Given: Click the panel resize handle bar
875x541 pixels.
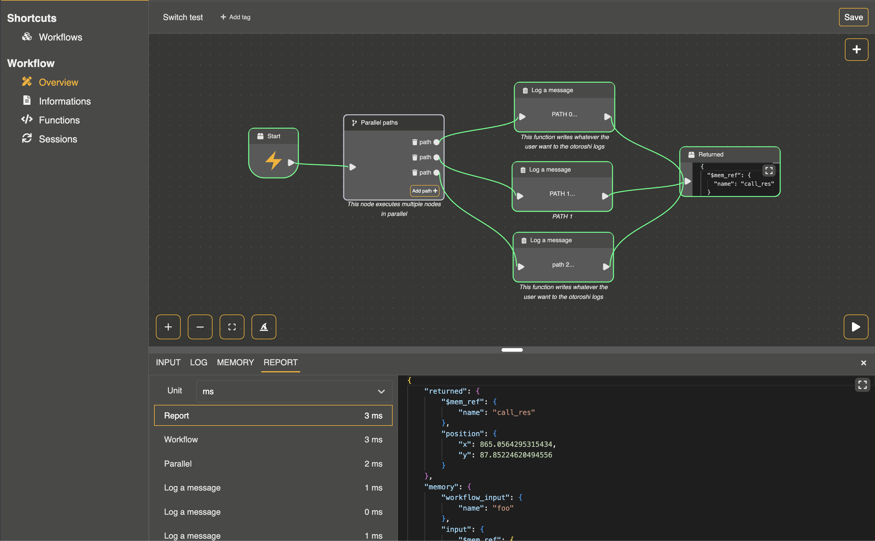Looking at the screenshot, I should click(512, 350).
